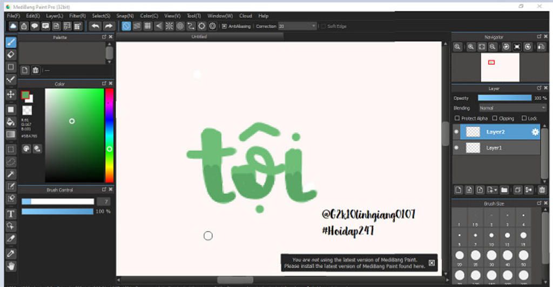Open the layer add-type dropdown arrow
Screen dimensions: 553x287
tap(496, 190)
